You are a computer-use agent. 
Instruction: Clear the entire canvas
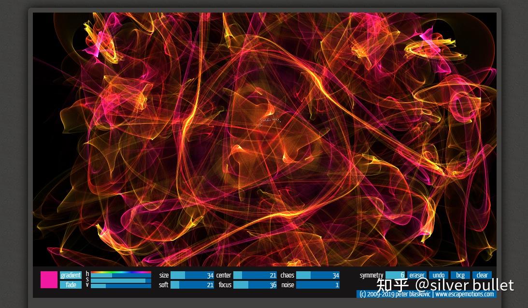point(482,275)
